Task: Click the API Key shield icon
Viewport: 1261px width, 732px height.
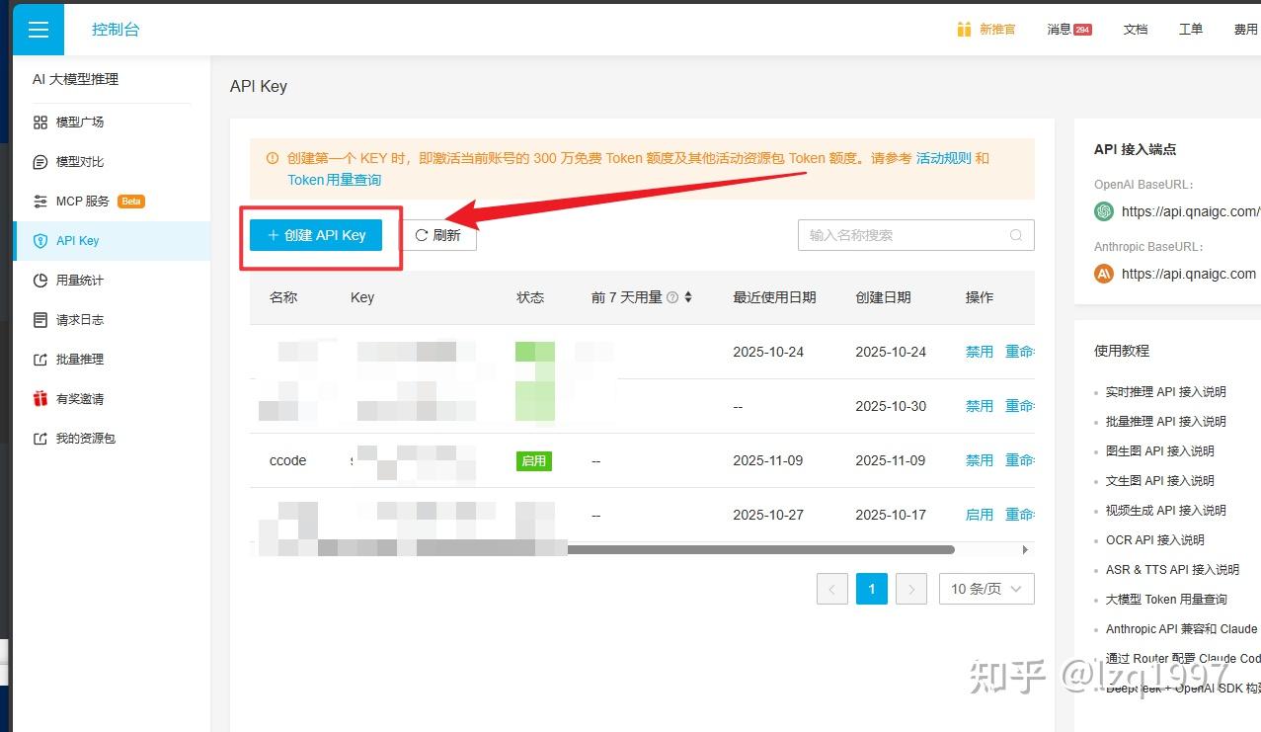Action: [x=40, y=241]
